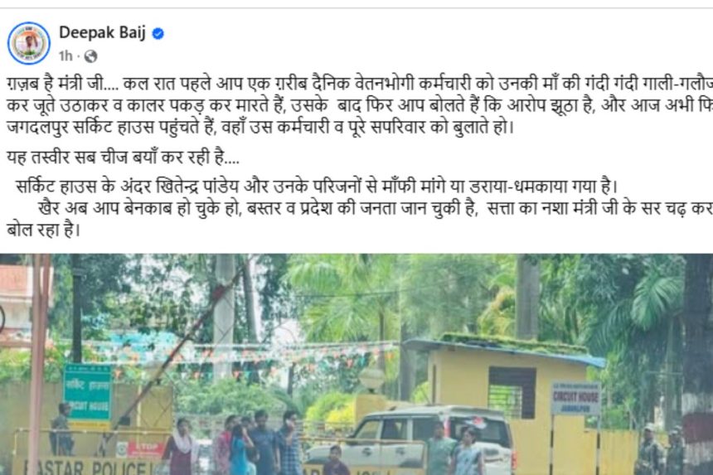
Task: Select the group of people near barricade
Action: point(232,443)
